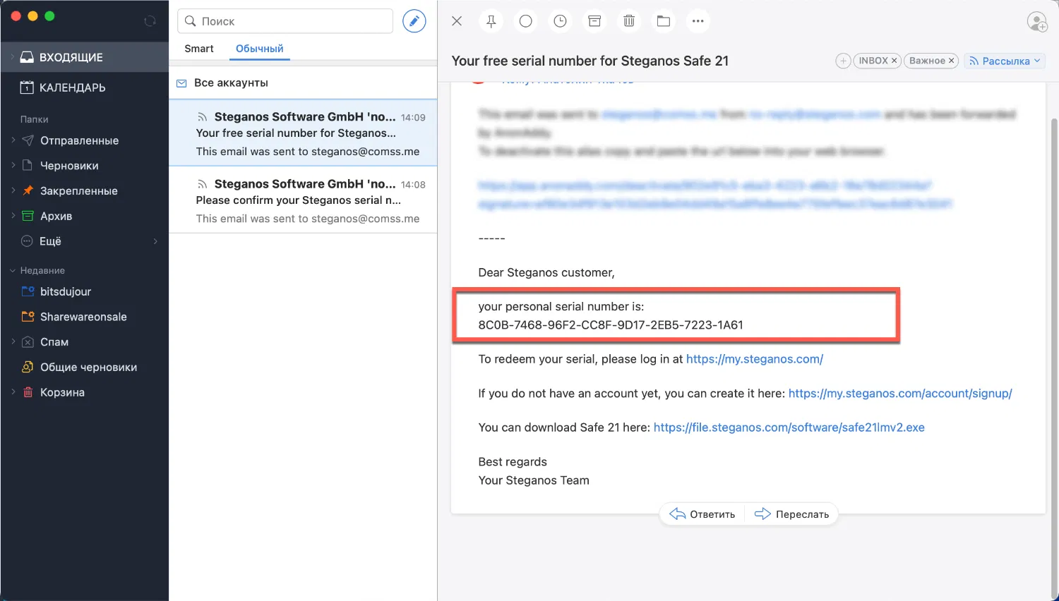Click the email subject heading Steganos Safe 21
Viewport: 1059px width, 601px height.
click(590, 61)
